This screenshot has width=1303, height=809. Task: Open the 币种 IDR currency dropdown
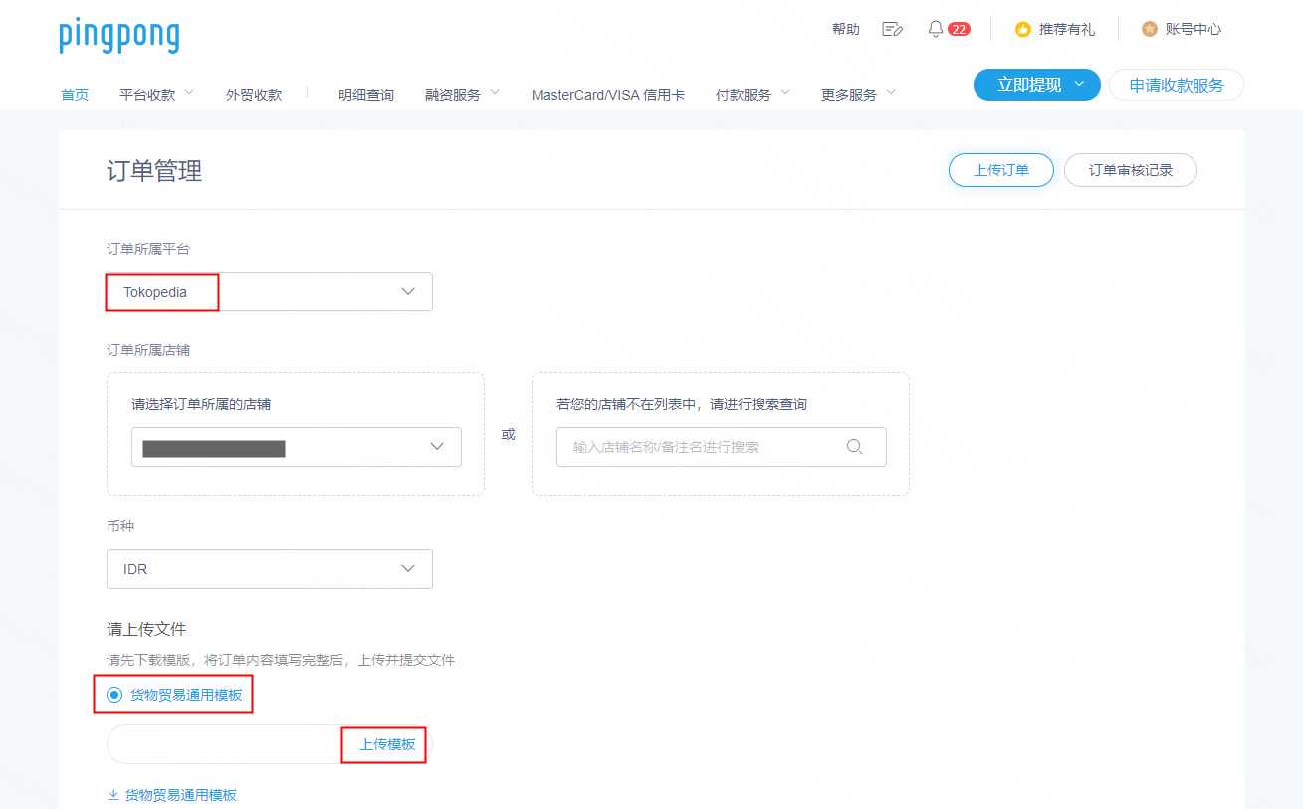(x=270, y=569)
